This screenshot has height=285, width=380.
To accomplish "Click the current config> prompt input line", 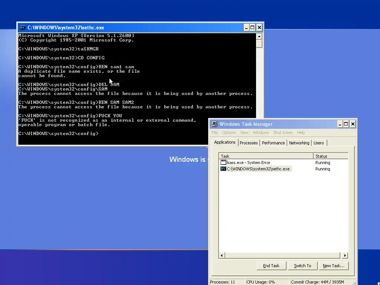I will [x=58, y=134].
